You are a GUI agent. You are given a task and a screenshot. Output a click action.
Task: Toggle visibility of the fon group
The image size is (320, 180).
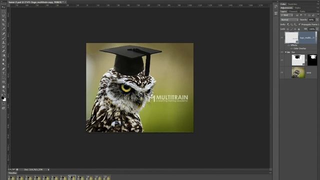pyautogui.click(x=282, y=52)
